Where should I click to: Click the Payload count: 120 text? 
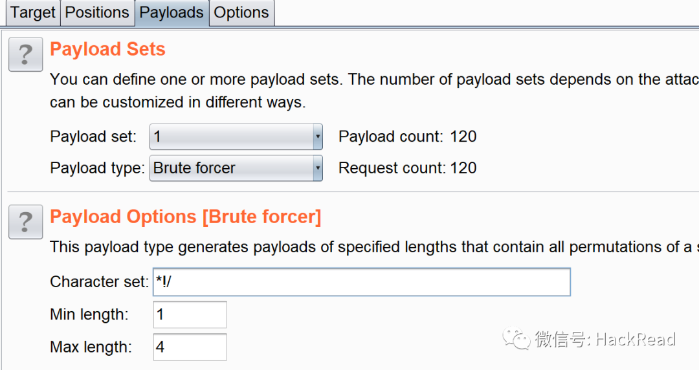pos(407,137)
